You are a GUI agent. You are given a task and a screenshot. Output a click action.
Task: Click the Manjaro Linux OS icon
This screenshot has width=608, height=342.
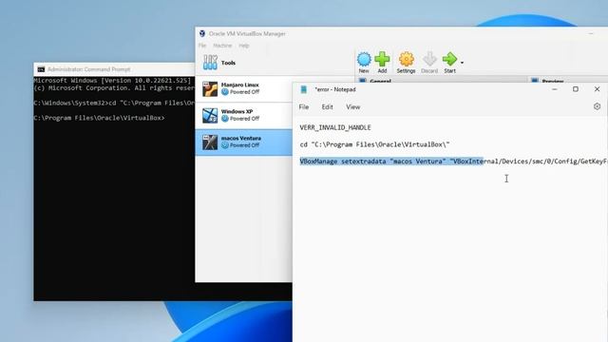pyautogui.click(x=210, y=88)
